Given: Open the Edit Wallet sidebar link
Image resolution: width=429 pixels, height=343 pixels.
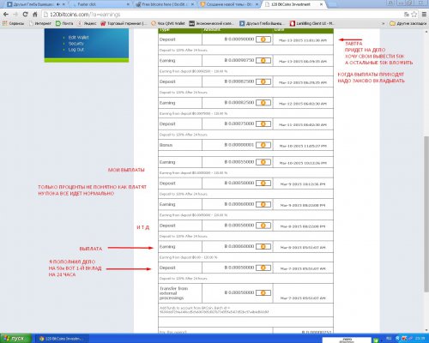Looking at the screenshot, I should point(78,38).
